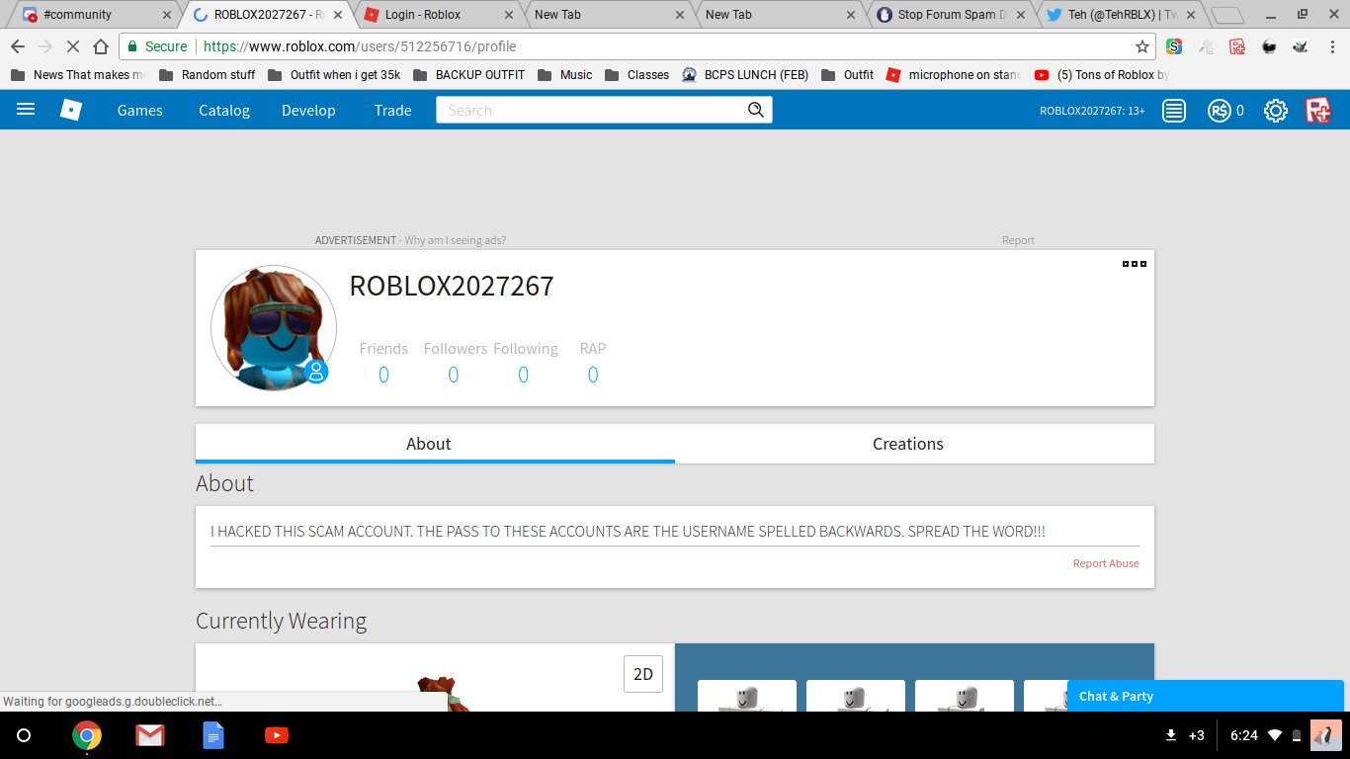Screen dimensions: 1350x759
Task: Open the Chrome OS launcher circle
Action: [25, 735]
